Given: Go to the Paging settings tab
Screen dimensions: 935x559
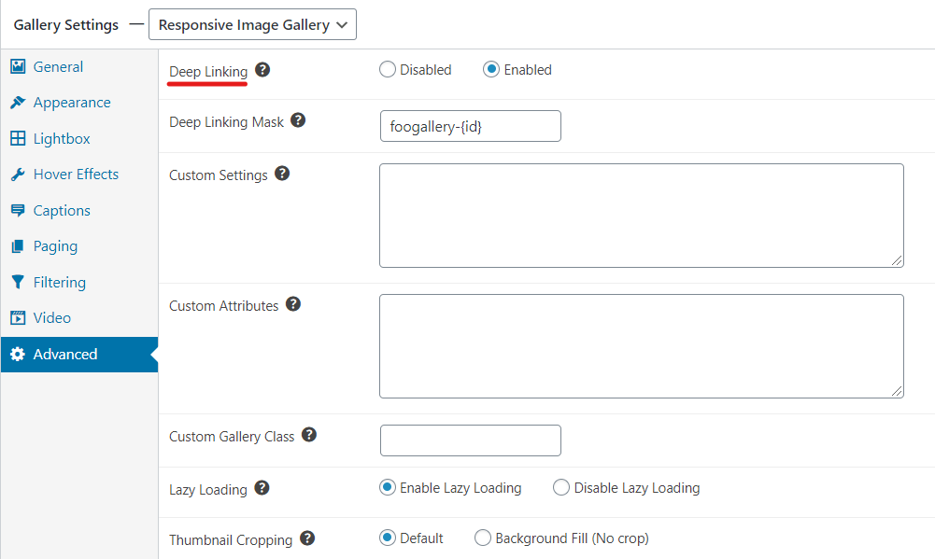Looking at the screenshot, I should pos(79,246).
